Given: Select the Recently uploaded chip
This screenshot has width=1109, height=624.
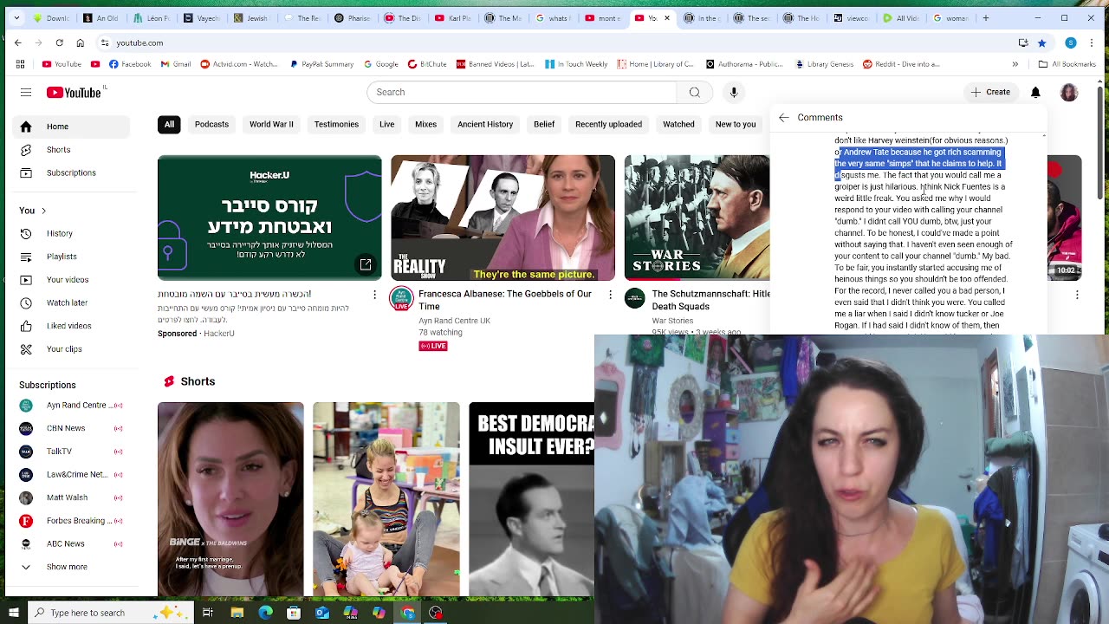Looking at the screenshot, I should (x=608, y=125).
